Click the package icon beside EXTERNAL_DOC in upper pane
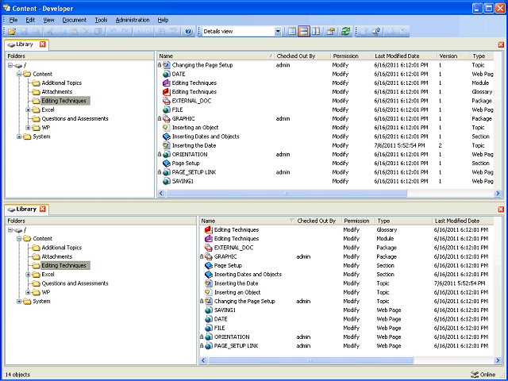Viewport: 508px width, 381px height. coord(167,101)
